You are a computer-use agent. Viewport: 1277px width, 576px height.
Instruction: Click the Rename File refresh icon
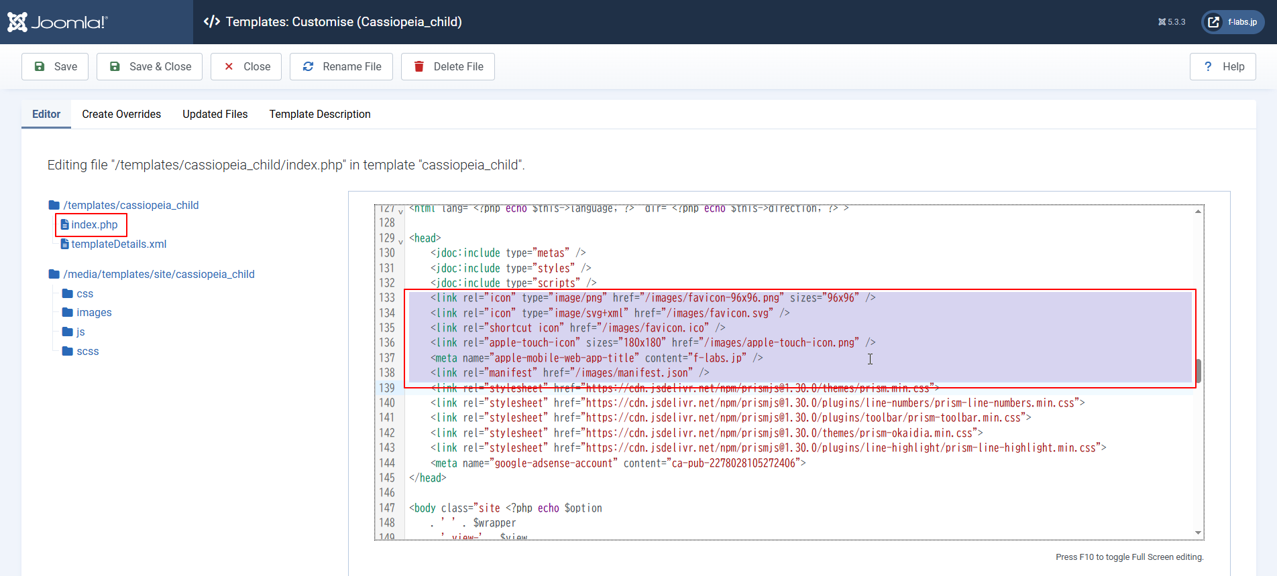tap(309, 66)
